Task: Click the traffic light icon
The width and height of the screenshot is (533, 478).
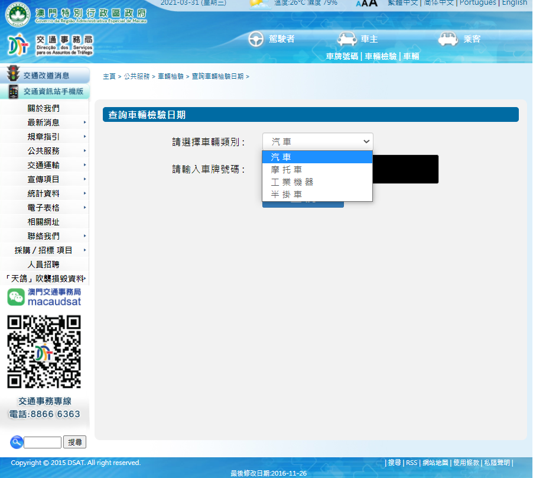Action: point(12,75)
